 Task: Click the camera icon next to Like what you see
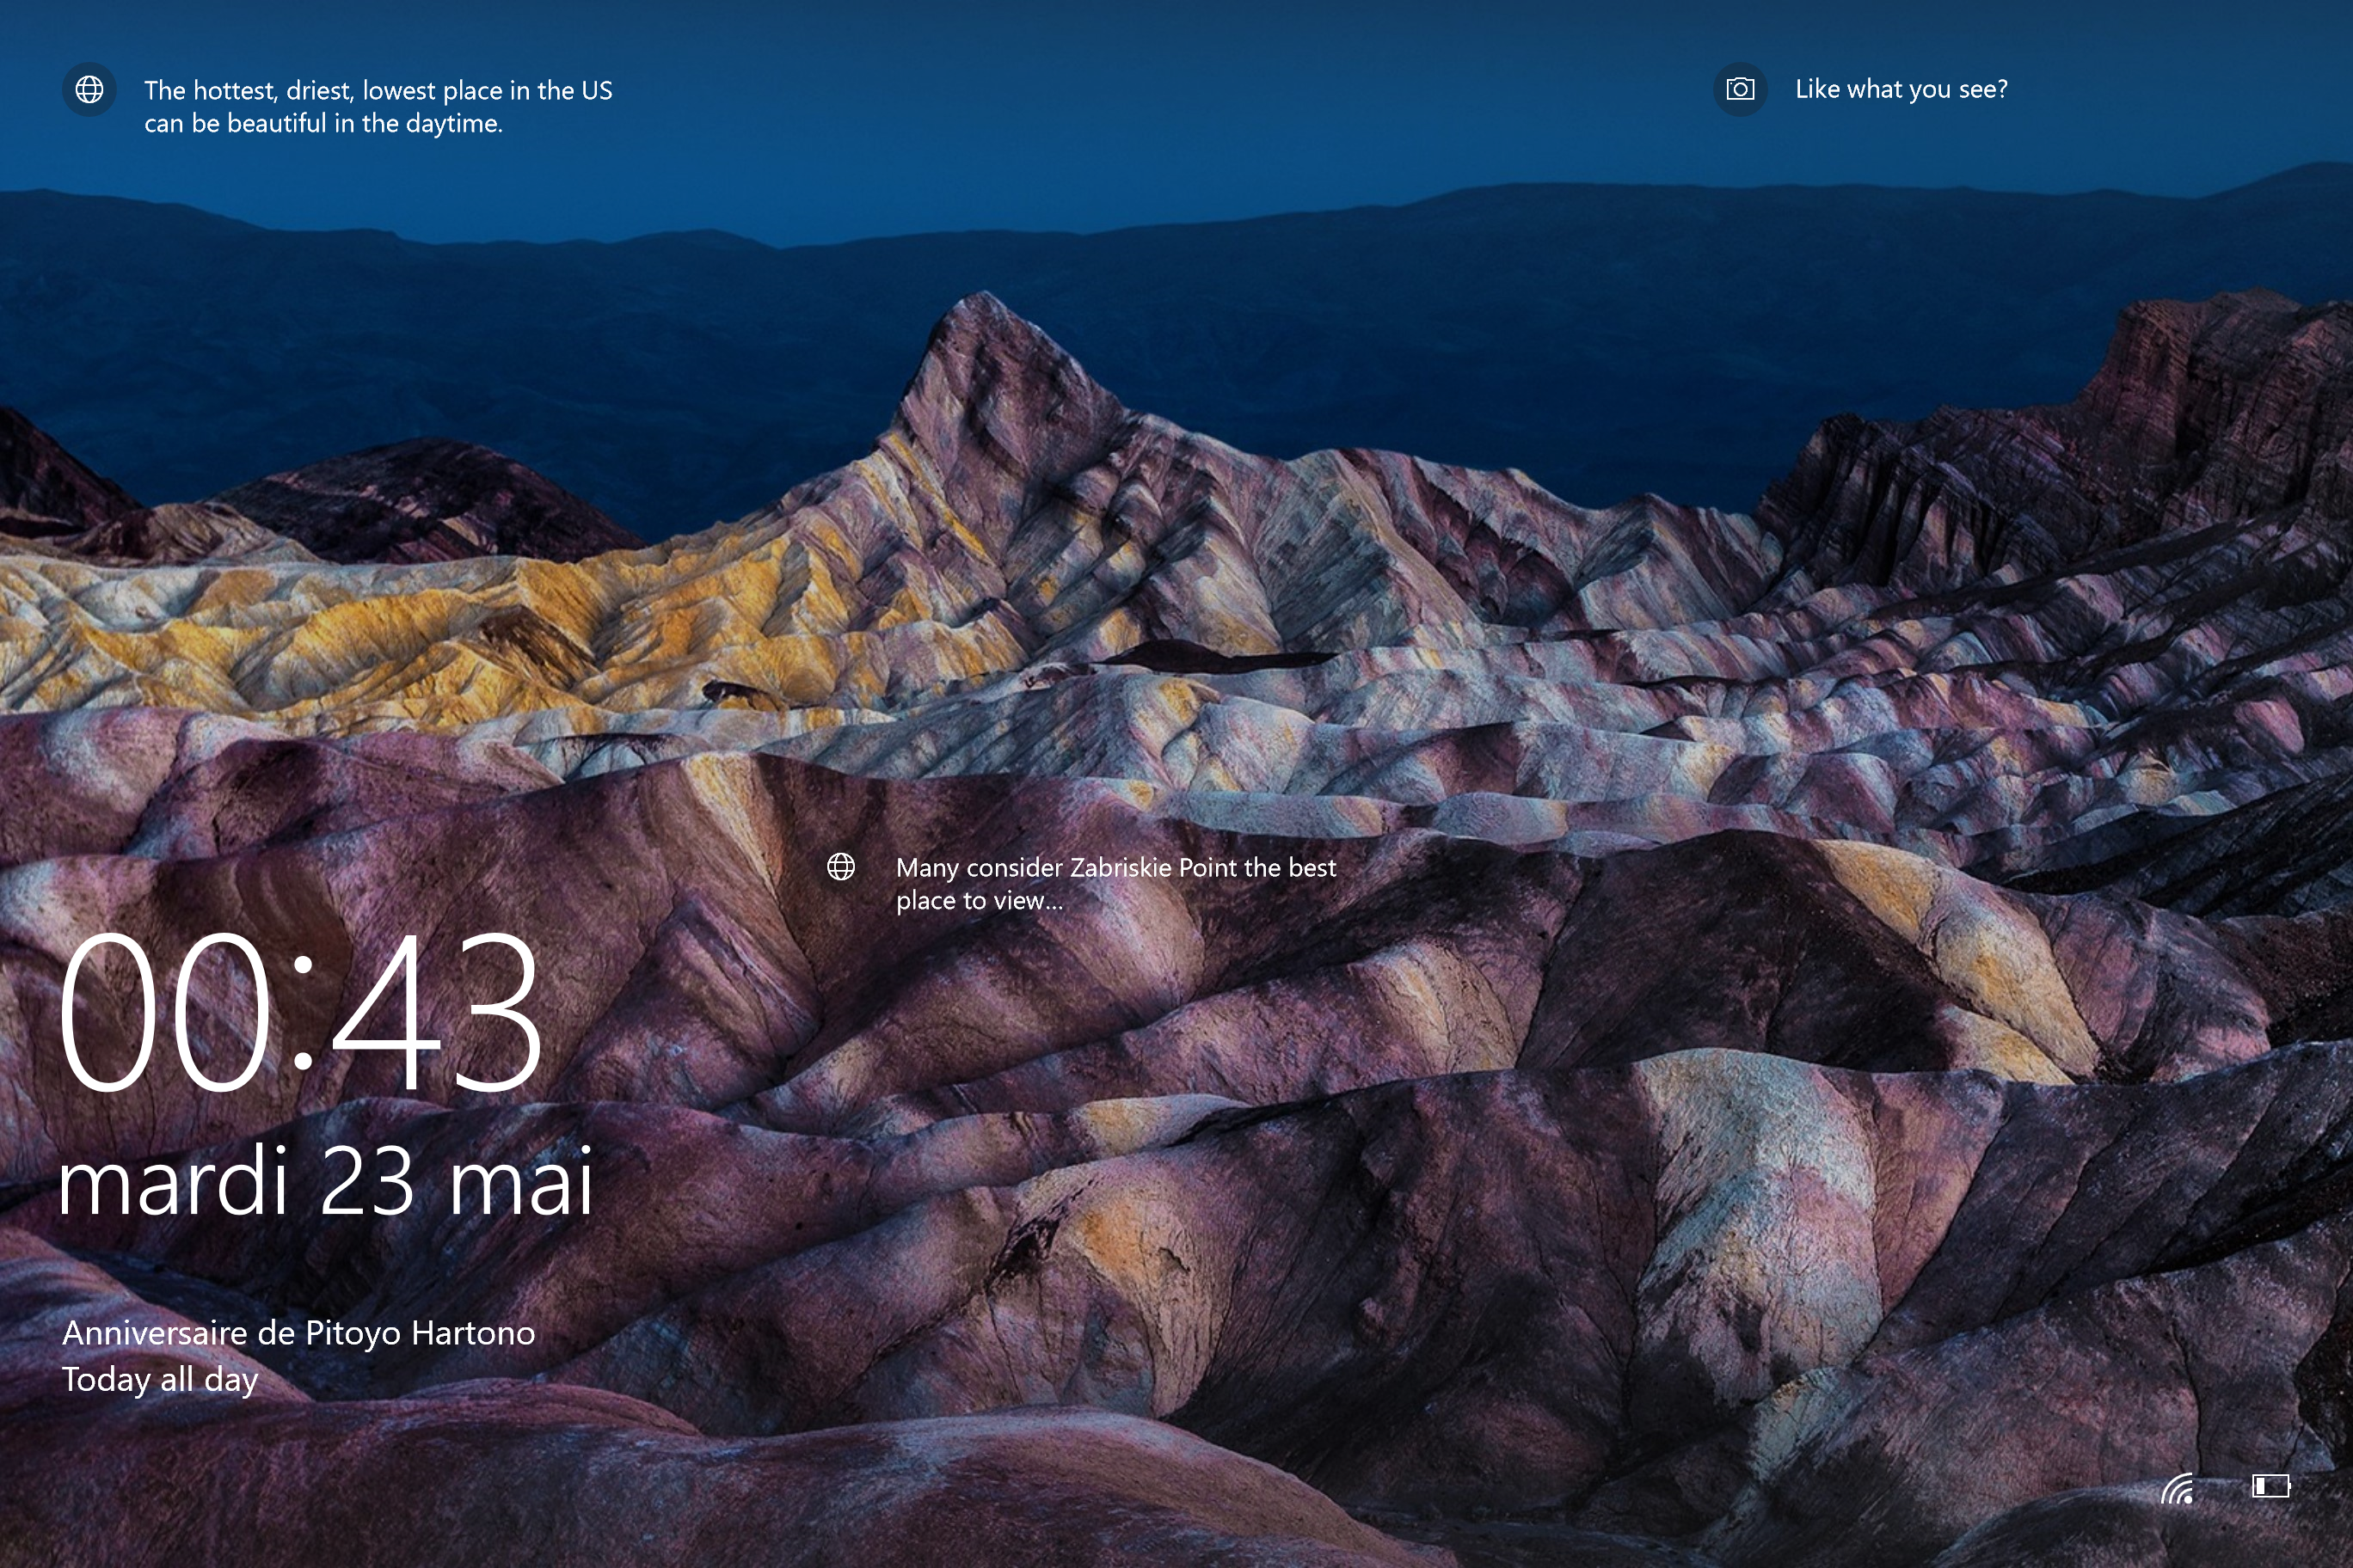(x=1740, y=90)
